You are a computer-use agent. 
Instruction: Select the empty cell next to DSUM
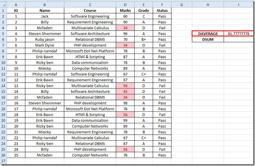click(x=239, y=39)
